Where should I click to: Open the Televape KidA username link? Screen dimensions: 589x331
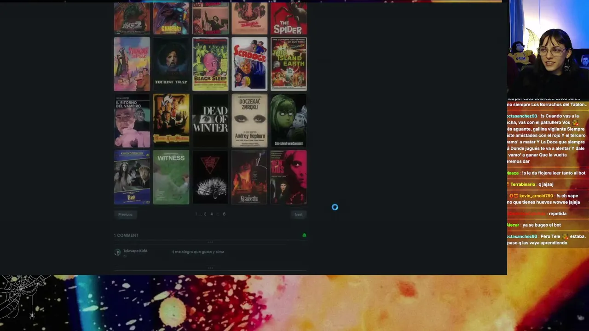pos(135,251)
